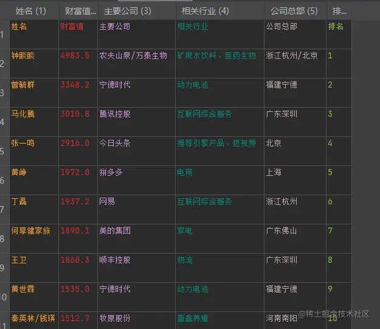Select the cell 河南南阳
Viewport: 380px width, 329px height.
click(295, 320)
